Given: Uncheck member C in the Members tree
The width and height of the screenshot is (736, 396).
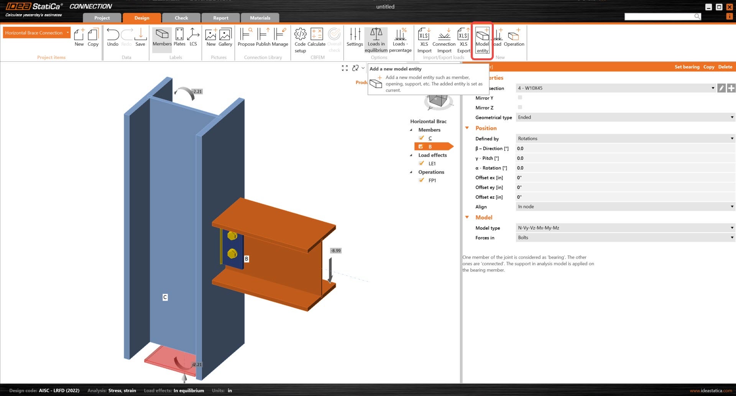Looking at the screenshot, I should point(421,138).
